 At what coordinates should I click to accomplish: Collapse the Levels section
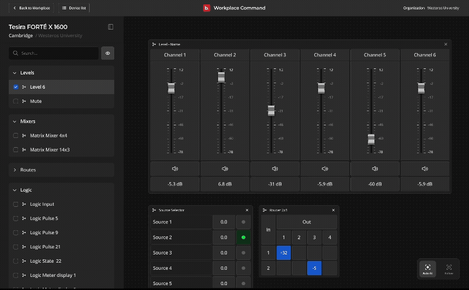(15, 73)
